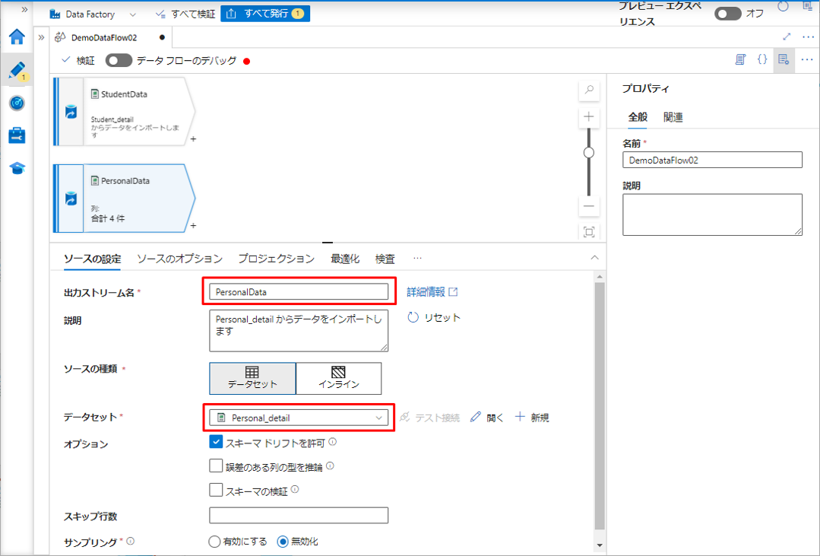820x556 pixels.
Task: Open the script icon in data flow toolbar
Action: click(x=740, y=59)
